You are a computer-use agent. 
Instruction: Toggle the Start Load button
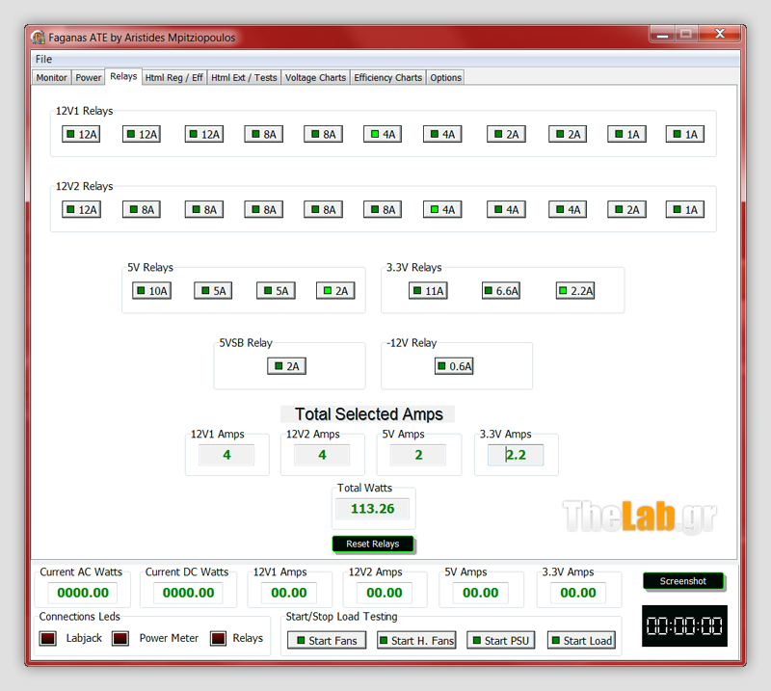pyautogui.click(x=582, y=640)
